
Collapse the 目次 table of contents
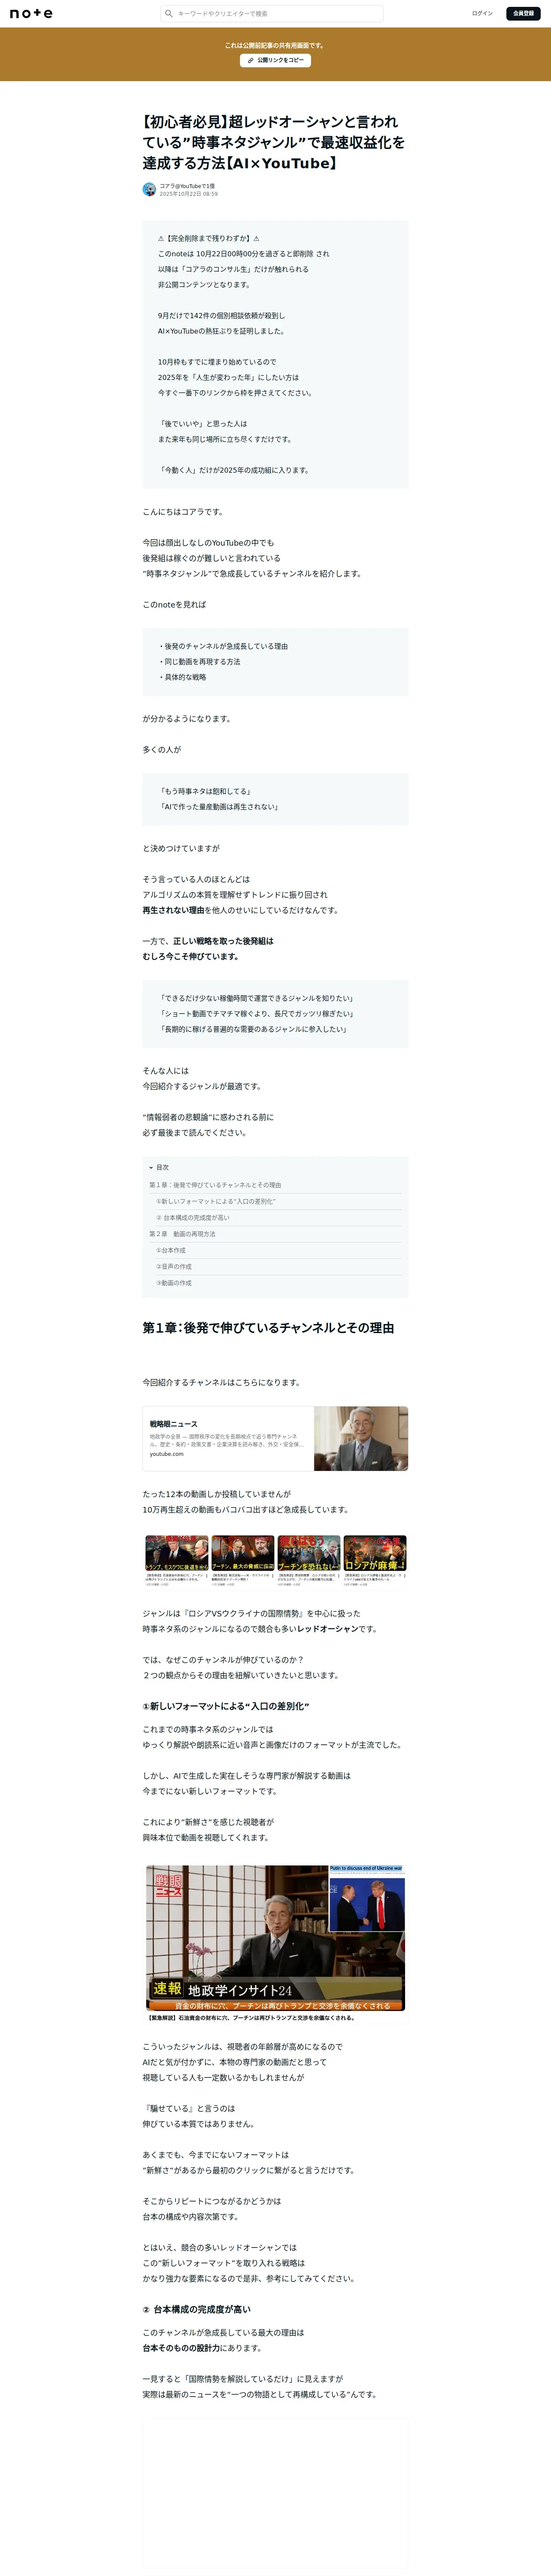[x=159, y=1167]
